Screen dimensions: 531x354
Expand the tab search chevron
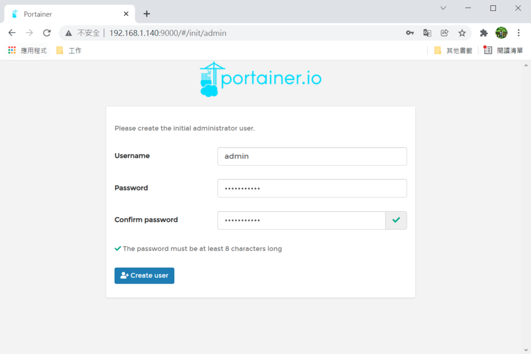click(443, 8)
